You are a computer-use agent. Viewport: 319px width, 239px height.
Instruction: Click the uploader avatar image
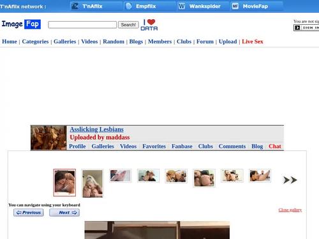[48, 138]
